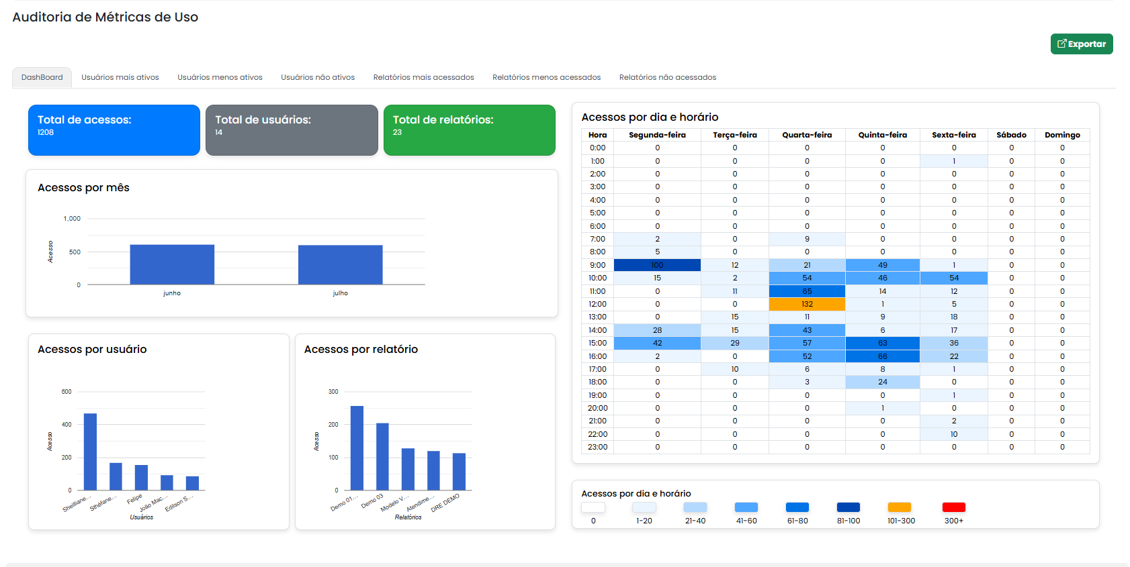Switch to the Usuários mais ativos tab

[x=120, y=77]
